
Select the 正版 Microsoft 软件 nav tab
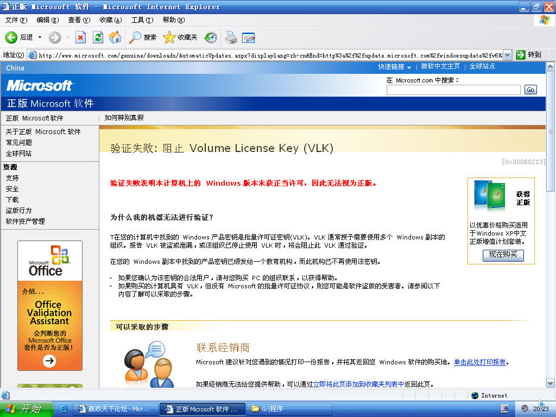click(x=34, y=118)
